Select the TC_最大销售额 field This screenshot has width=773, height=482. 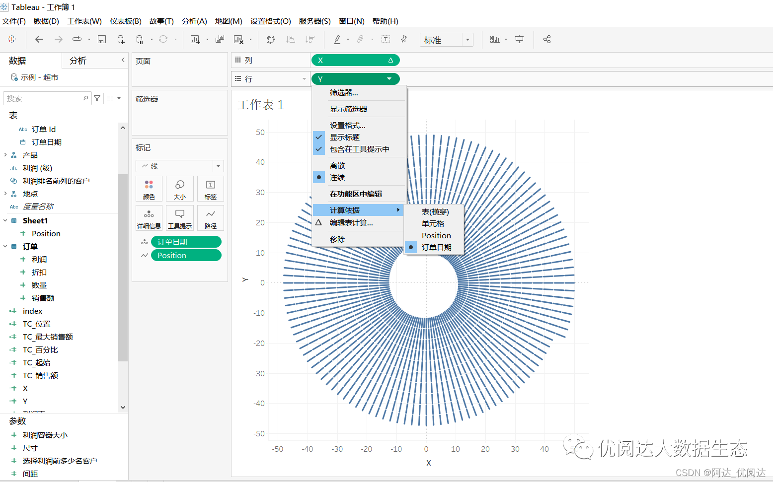click(48, 337)
